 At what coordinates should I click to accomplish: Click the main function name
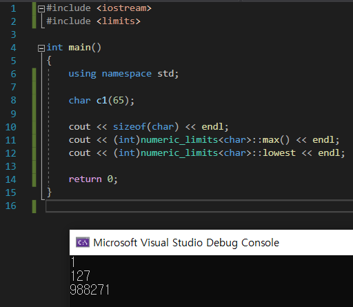tap(79, 48)
